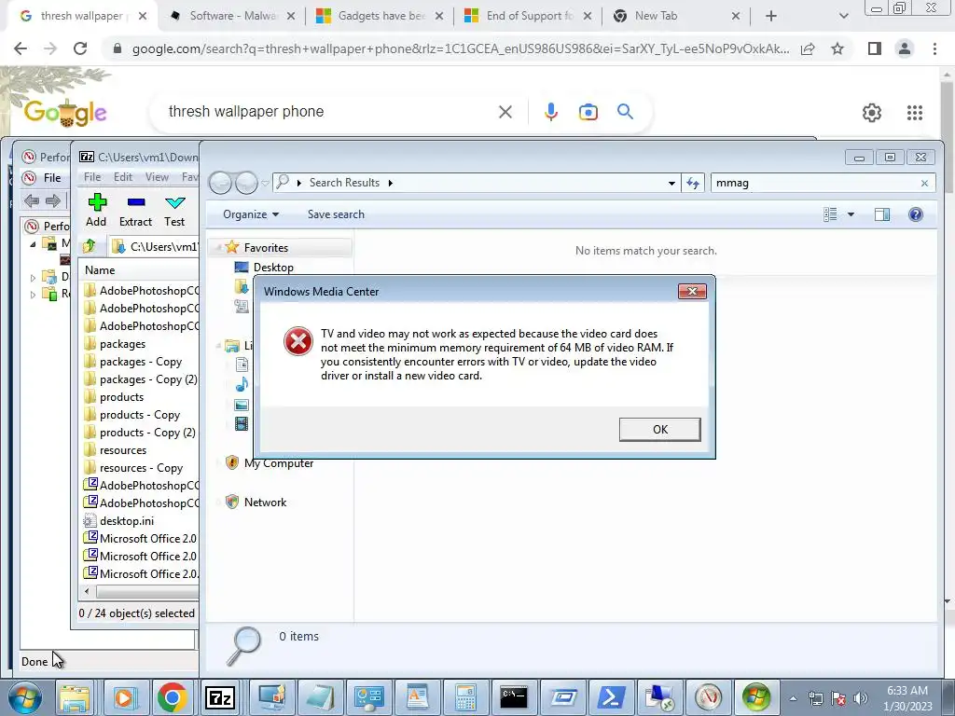The width and height of the screenshot is (955, 716).
Task: Share this page from address bar
Action: tap(808, 48)
